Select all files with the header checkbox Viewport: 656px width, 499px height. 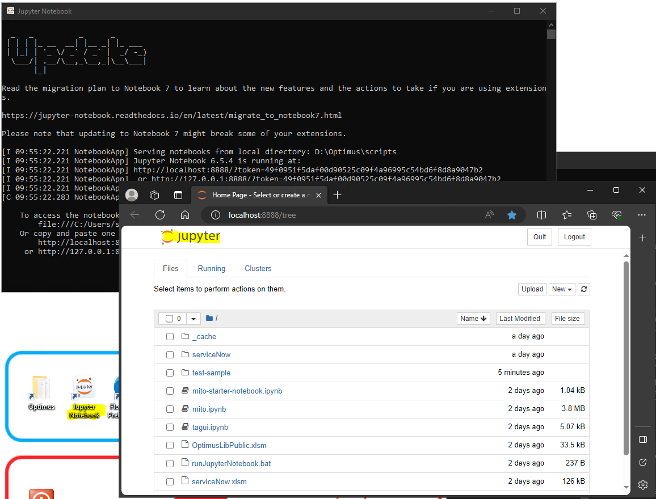(x=169, y=318)
